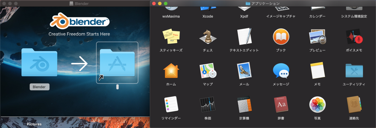
Task: Zoom the アプリケーション window with green button
Action: tap(166, 3)
